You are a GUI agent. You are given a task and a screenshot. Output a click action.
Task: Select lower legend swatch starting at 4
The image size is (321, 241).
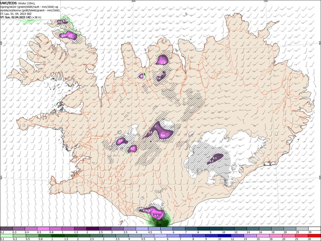coord(135,236)
